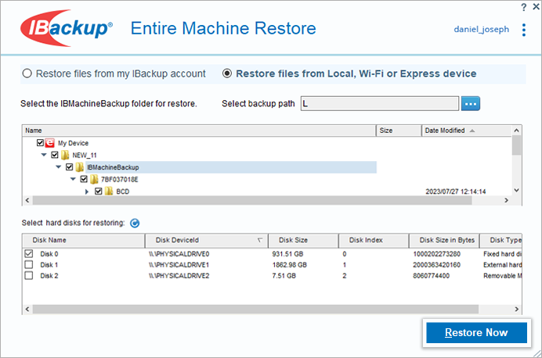
Task: Toggle the IBMachineBackup checkbox
Action: tap(69, 167)
